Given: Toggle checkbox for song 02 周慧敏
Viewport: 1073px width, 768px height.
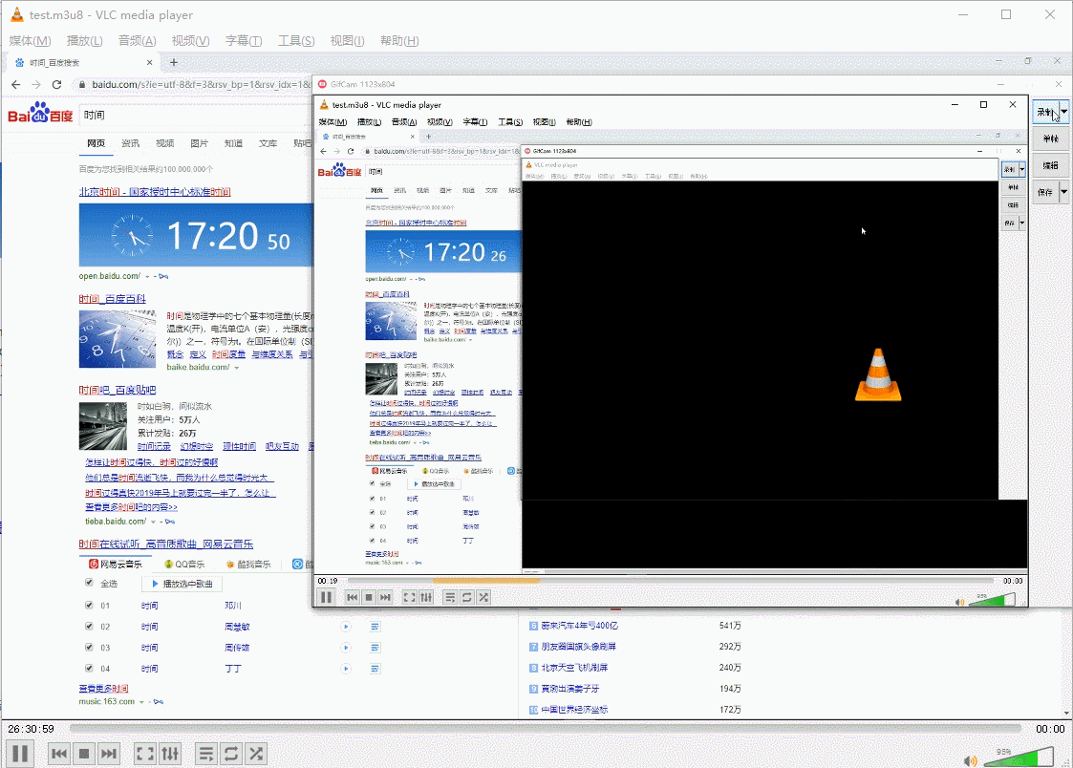Looking at the screenshot, I should tap(89, 626).
